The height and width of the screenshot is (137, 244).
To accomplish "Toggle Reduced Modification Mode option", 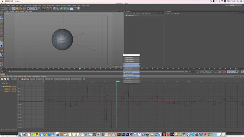I will (x=131, y=66).
